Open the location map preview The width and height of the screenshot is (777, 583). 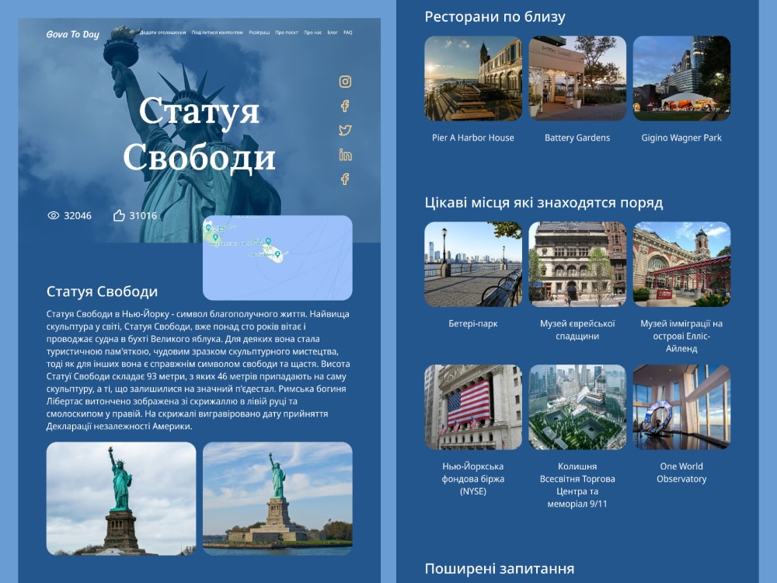click(x=277, y=258)
